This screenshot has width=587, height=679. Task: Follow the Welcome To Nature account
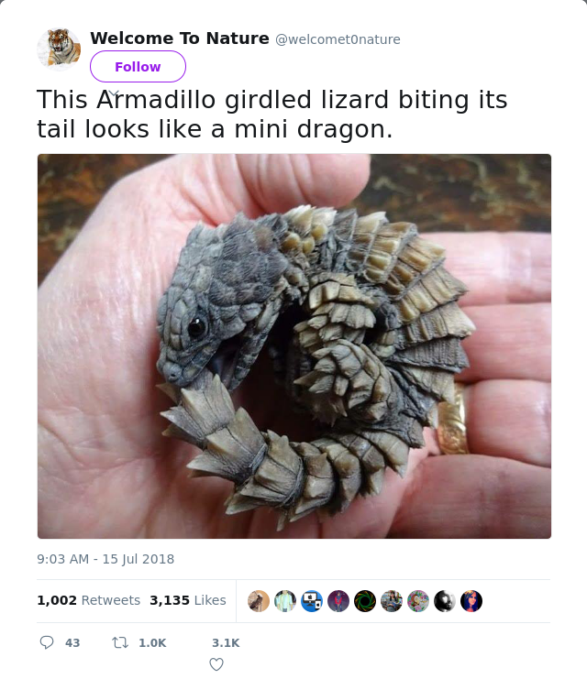pyautogui.click(x=138, y=66)
